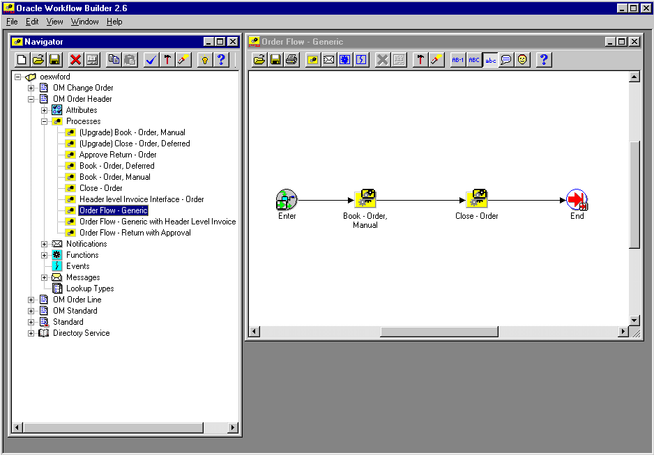The height and width of the screenshot is (455, 654).
Task: Click Navigator horizontal scrollbar thumb
Action: click(114, 428)
